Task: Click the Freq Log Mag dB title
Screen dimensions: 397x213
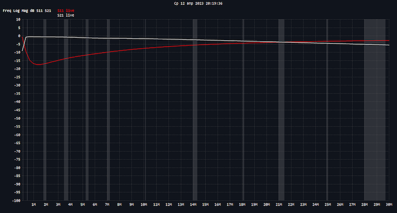Action: tap(27, 10)
